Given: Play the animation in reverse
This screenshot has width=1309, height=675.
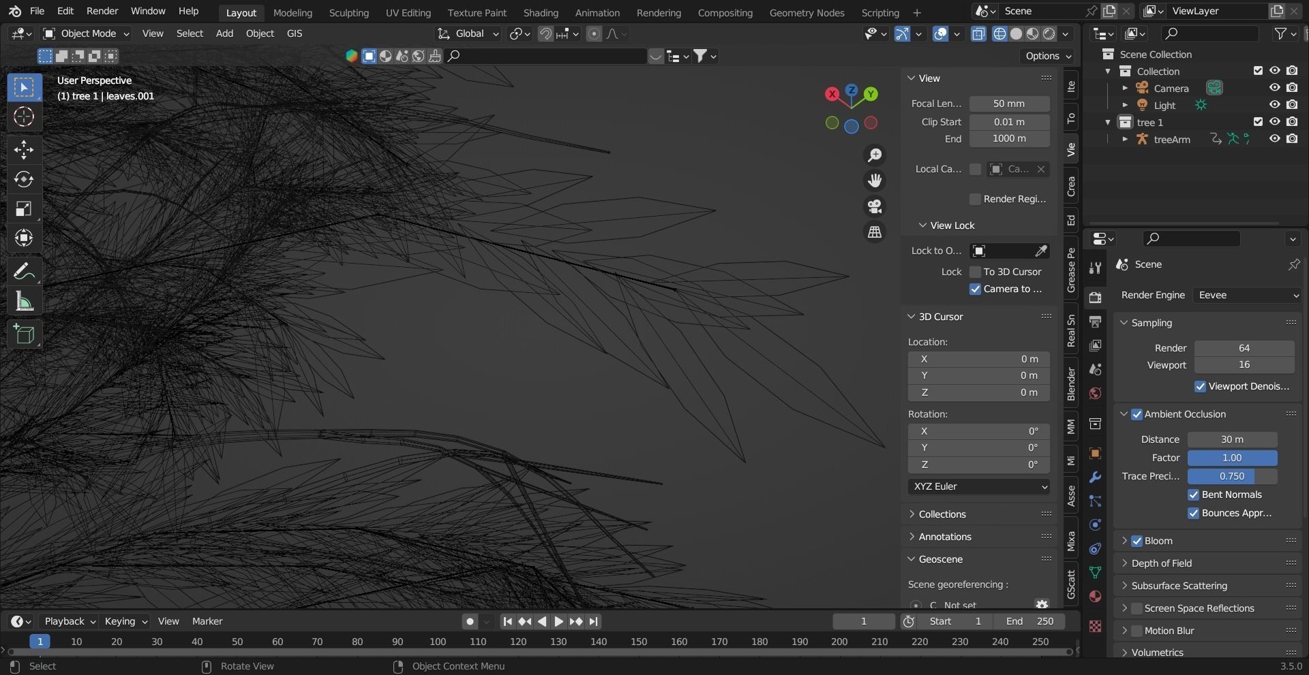Looking at the screenshot, I should [x=542, y=621].
